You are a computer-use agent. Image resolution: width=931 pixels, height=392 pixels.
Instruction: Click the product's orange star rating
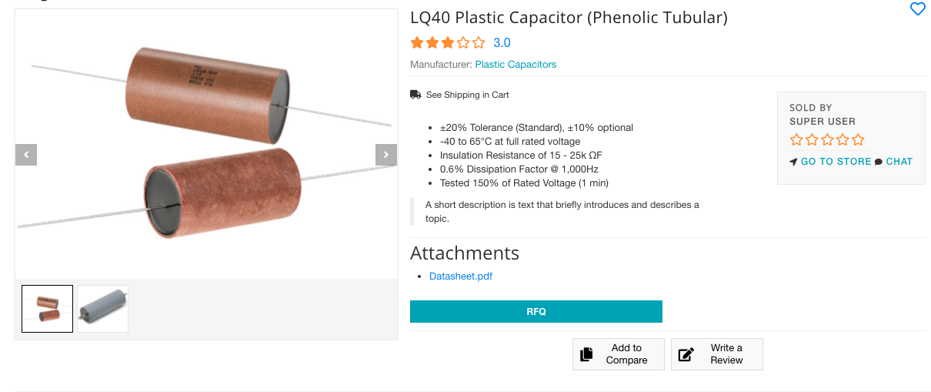448,43
